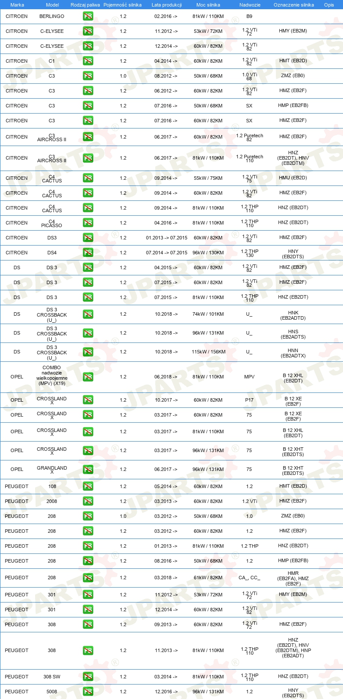Click the 61kW / 82KM power cell

pos(208,578)
